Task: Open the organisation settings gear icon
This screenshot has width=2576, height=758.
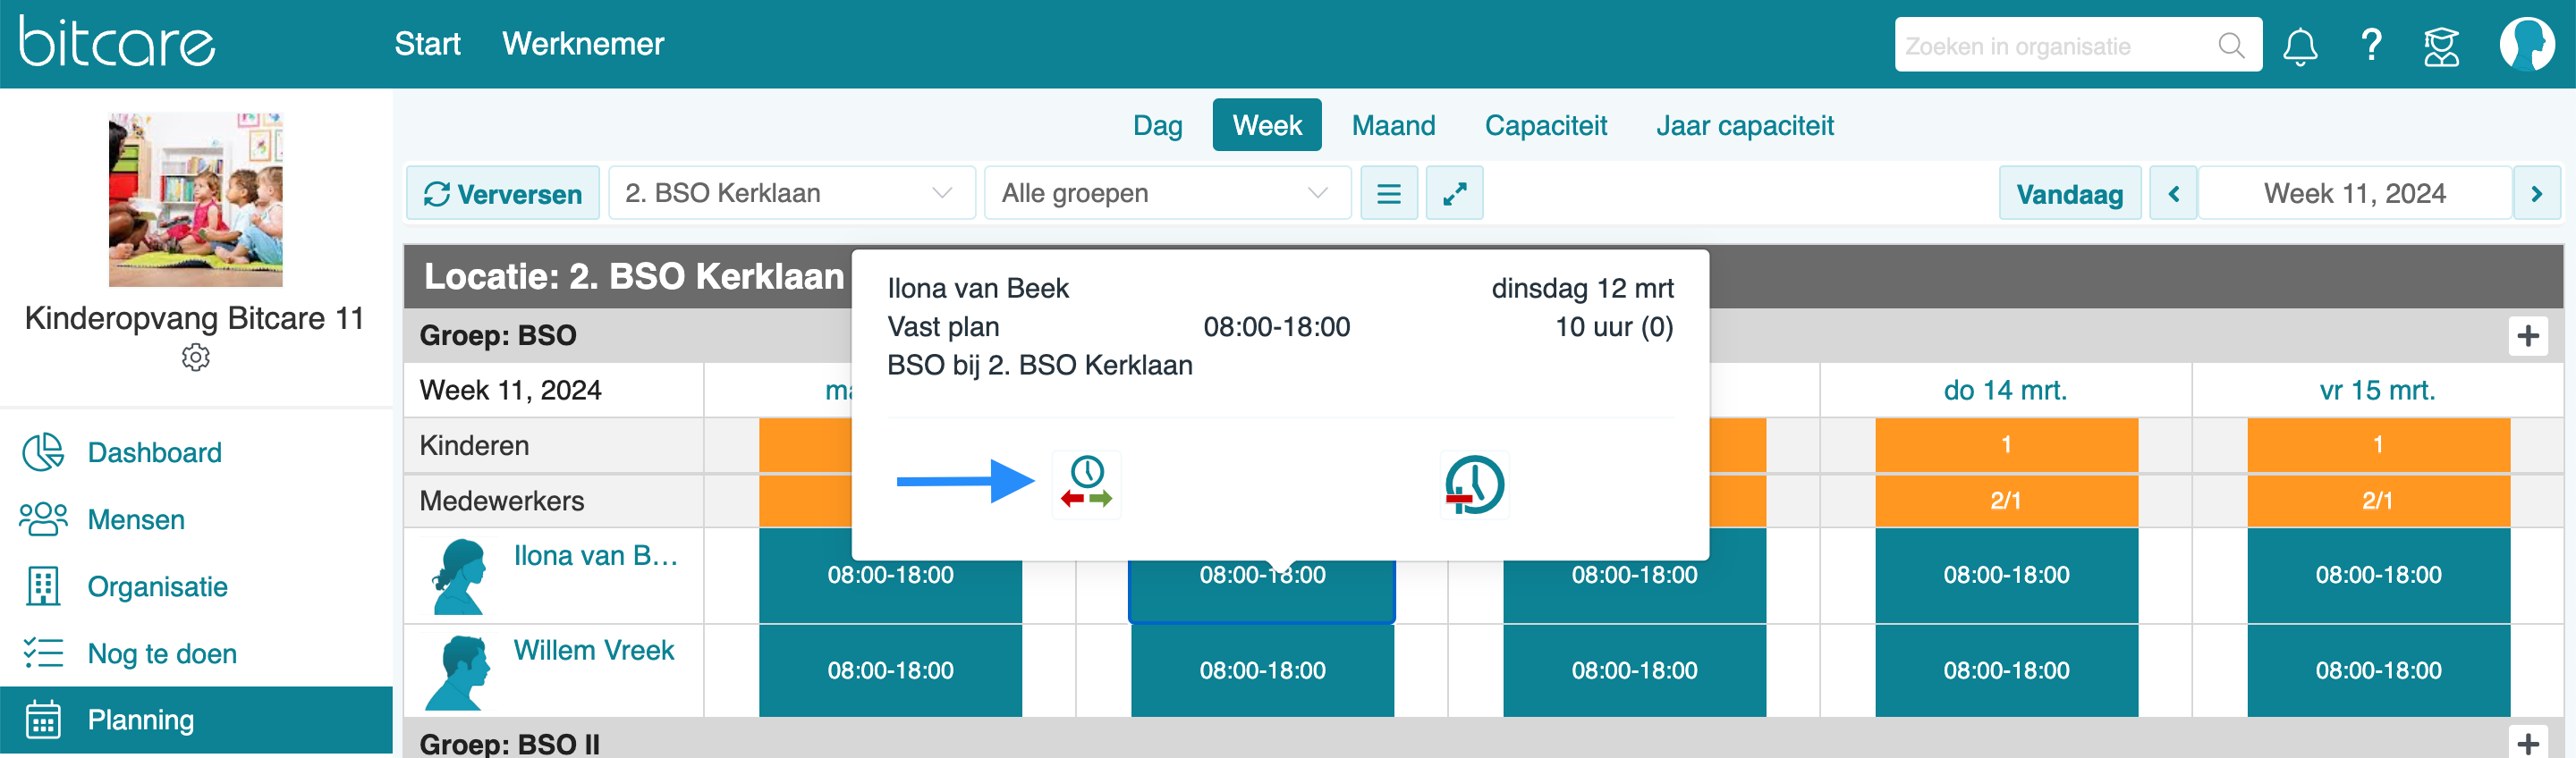Action: tap(196, 357)
